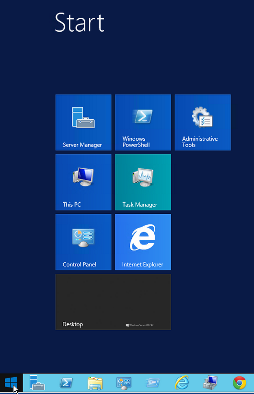Open the Administrative Tools tile
The width and height of the screenshot is (254, 394).
pos(203,123)
